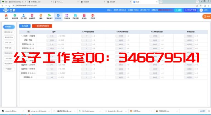Bookmark this page with star icon

[201, 6]
